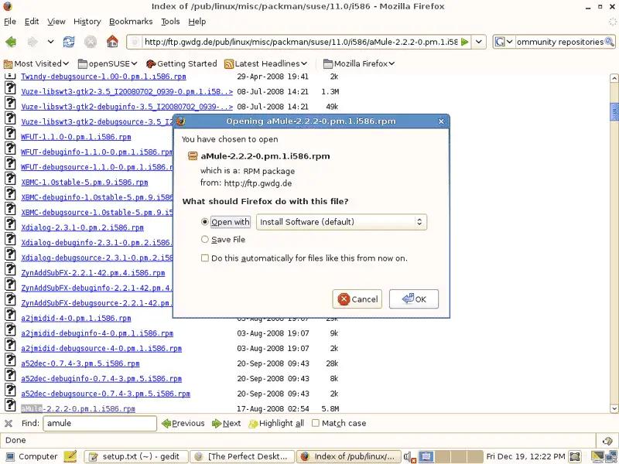
Task: Expand the openSUSE bookmarks folder
Action: tap(108, 63)
